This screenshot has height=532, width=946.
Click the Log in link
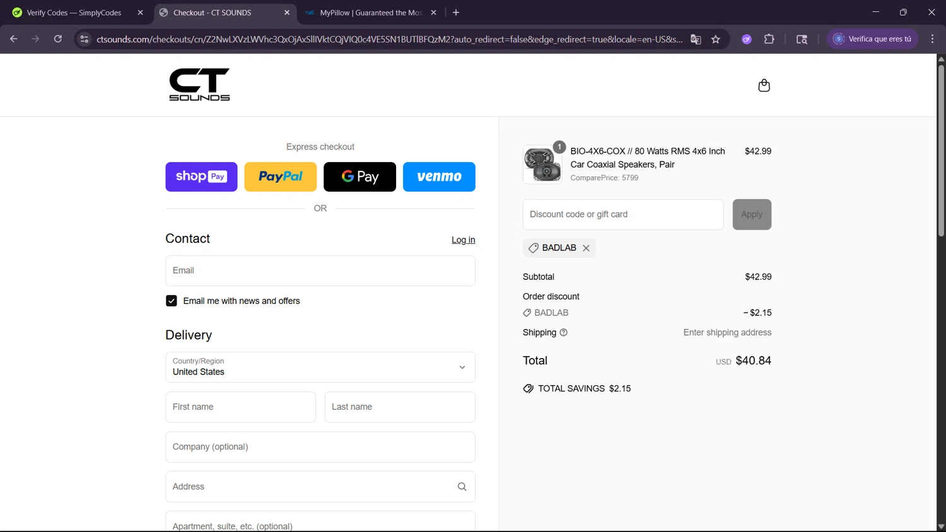pyautogui.click(x=464, y=240)
